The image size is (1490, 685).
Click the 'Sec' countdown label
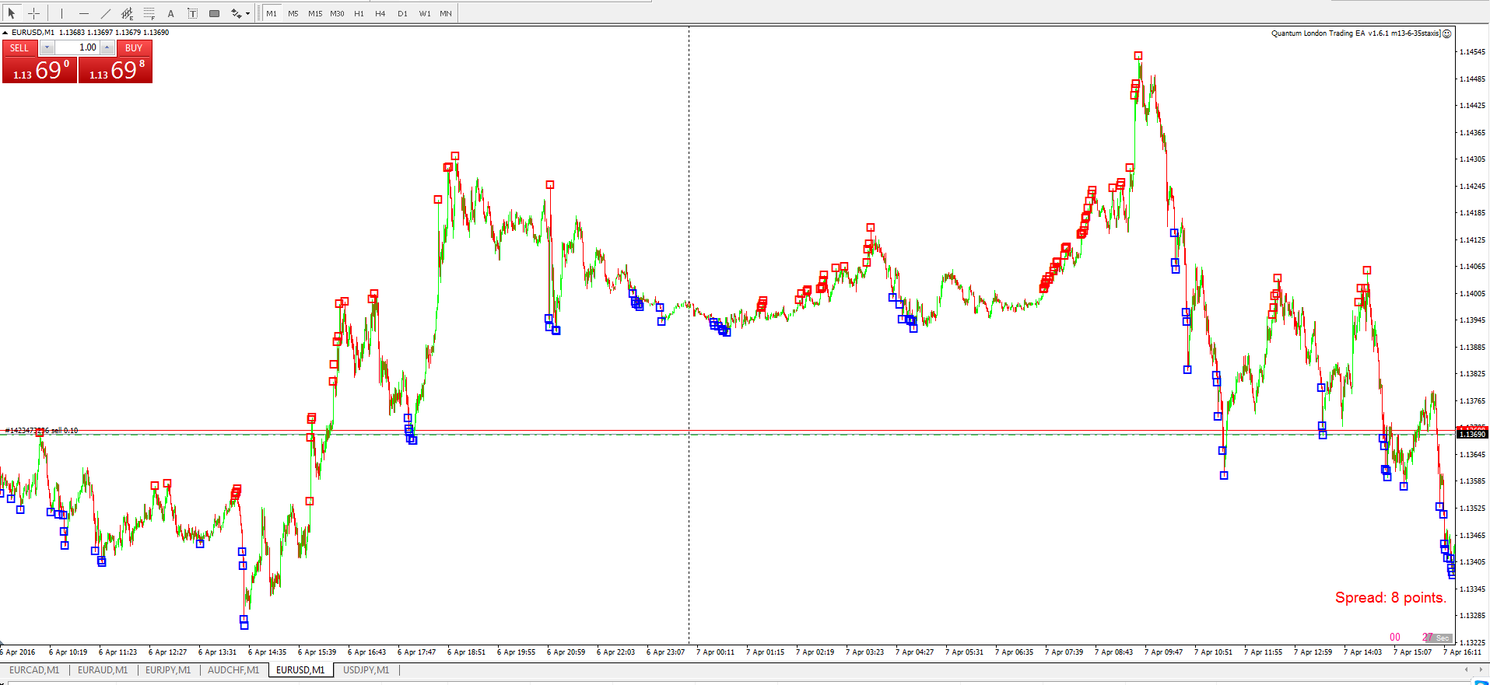[x=1443, y=638]
